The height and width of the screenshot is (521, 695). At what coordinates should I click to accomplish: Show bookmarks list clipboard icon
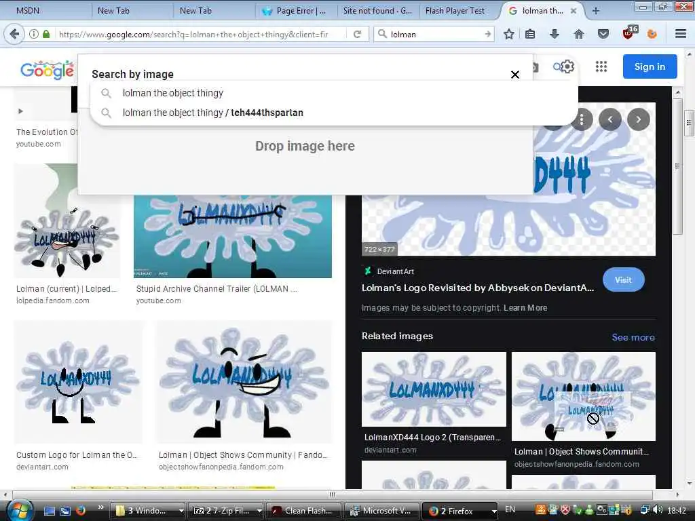tap(530, 34)
